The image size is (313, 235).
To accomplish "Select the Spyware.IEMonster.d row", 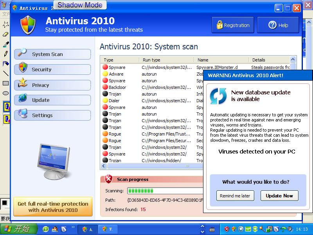I will [196, 67].
